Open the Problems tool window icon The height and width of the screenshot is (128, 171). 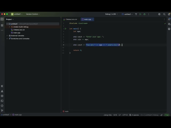(2, 106)
